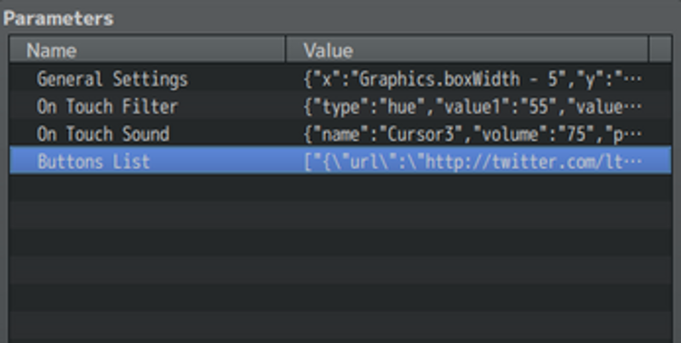This screenshot has height=343, width=681.
Task: Select the On Touch Sound parameter name
Action: (x=103, y=134)
